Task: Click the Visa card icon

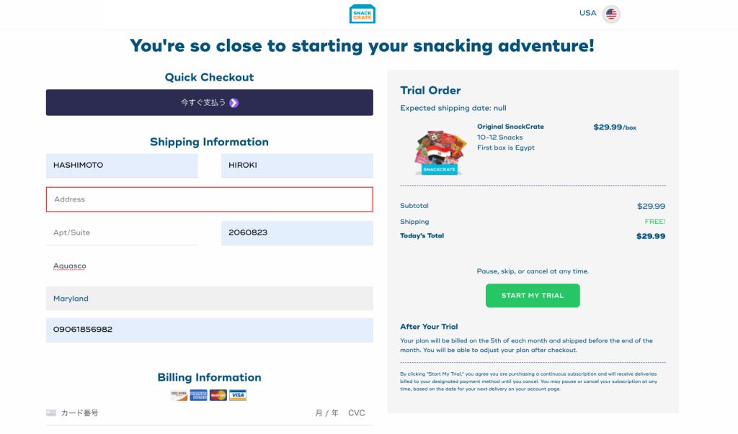Action: [x=238, y=395]
